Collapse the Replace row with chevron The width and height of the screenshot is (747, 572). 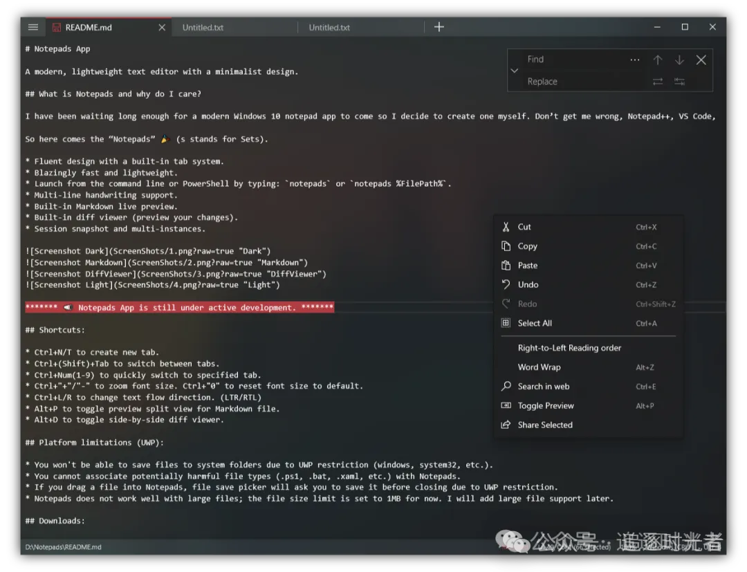point(515,71)
